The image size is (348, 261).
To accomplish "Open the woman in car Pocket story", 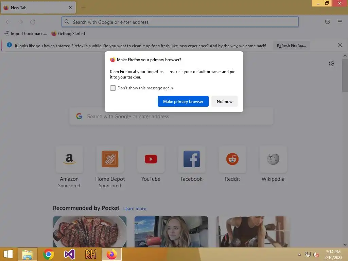I will [x=171, y=232].
